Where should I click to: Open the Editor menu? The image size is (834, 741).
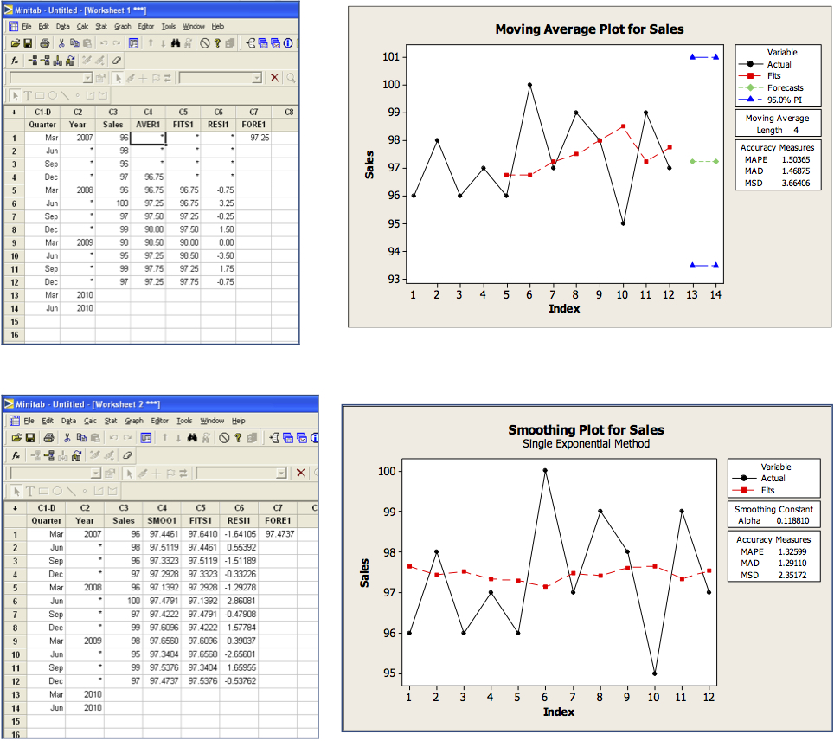[x=144, y=27]
